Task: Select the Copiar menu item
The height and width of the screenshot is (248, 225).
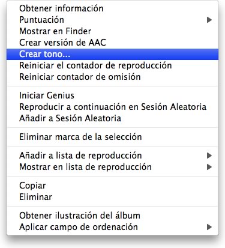Action: [x=112, y=186]
